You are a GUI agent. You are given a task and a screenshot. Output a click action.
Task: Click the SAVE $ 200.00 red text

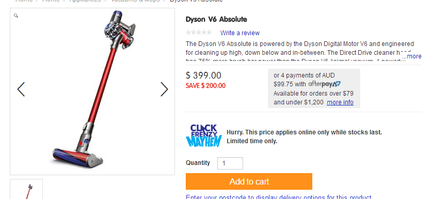tap(205, 86)
